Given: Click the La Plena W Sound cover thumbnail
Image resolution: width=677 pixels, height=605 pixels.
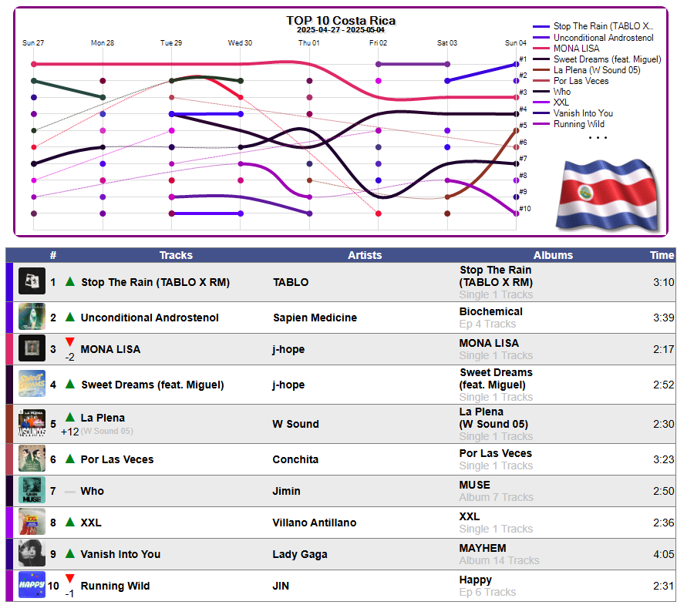Looking at the screenshot, I should click(x=32, y=423).
